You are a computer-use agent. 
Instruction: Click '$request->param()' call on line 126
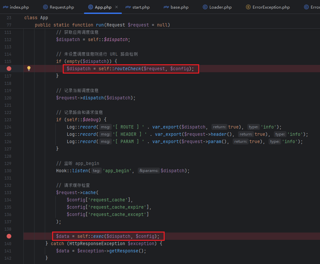click(x=204, y=141)
